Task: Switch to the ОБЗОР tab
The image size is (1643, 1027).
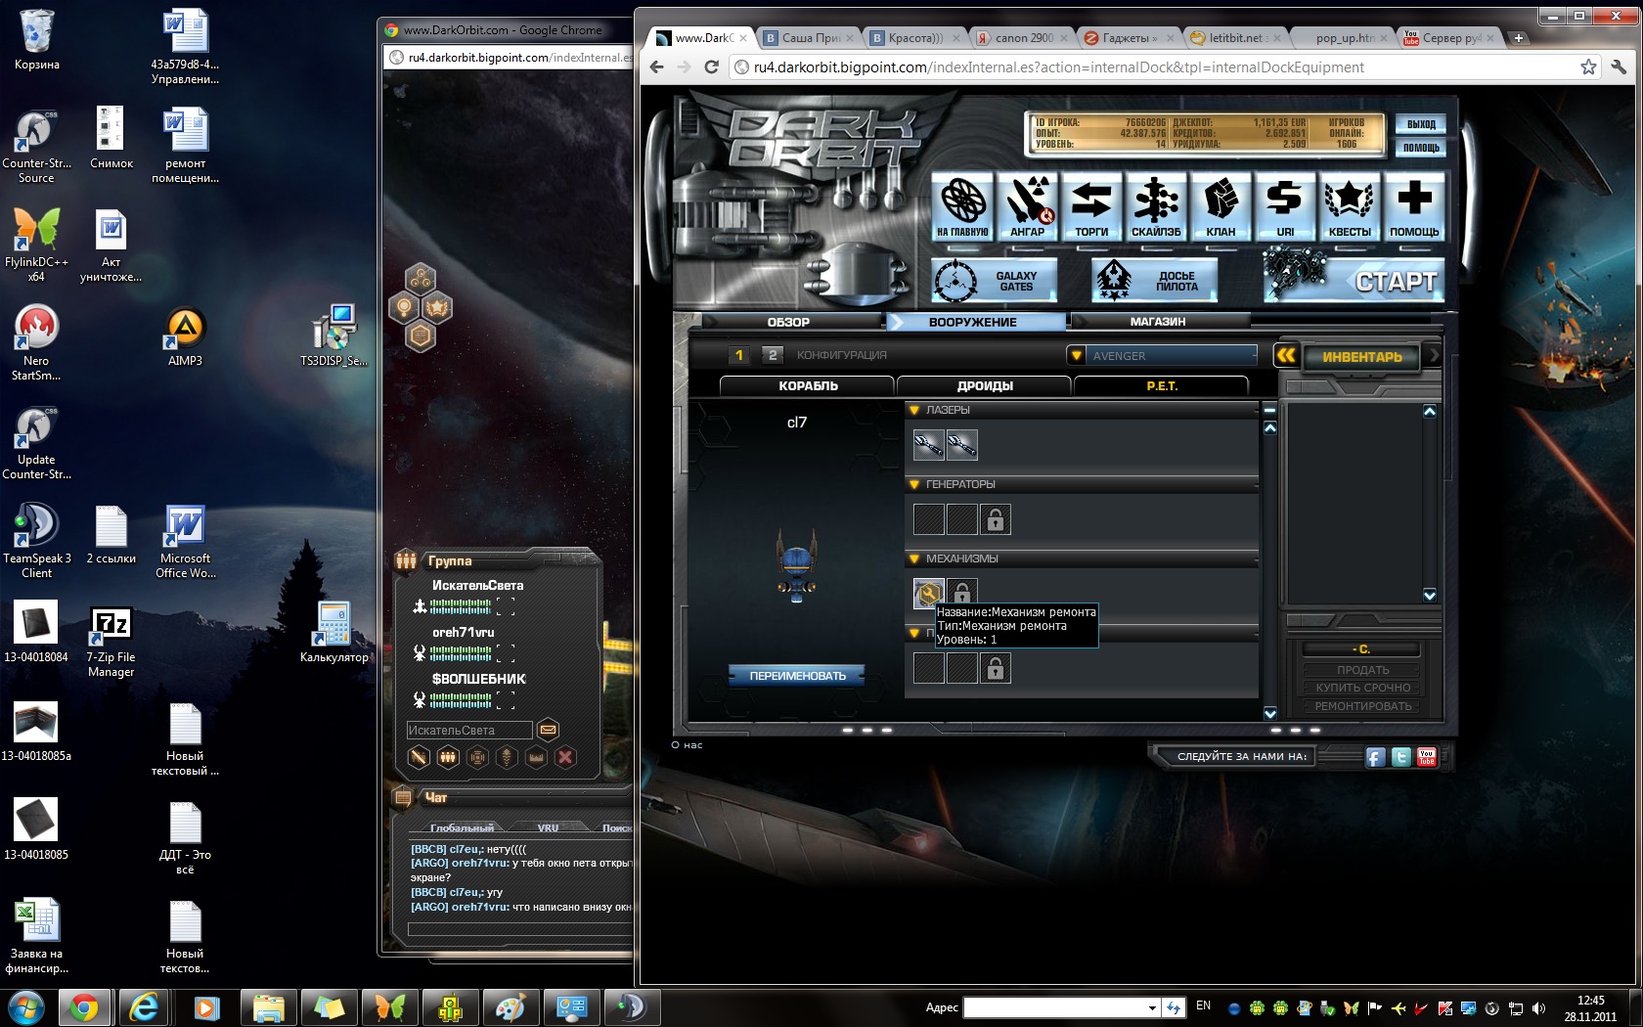Action: [x=788, y=322]
